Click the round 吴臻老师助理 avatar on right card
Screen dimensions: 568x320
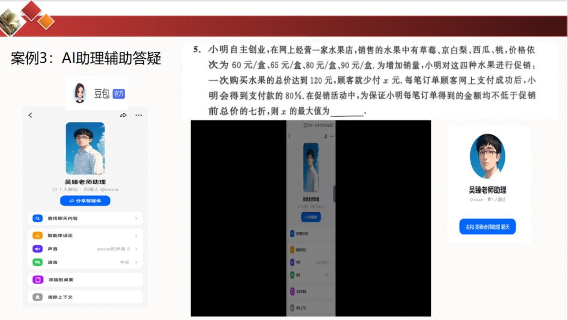pos(488,156)
